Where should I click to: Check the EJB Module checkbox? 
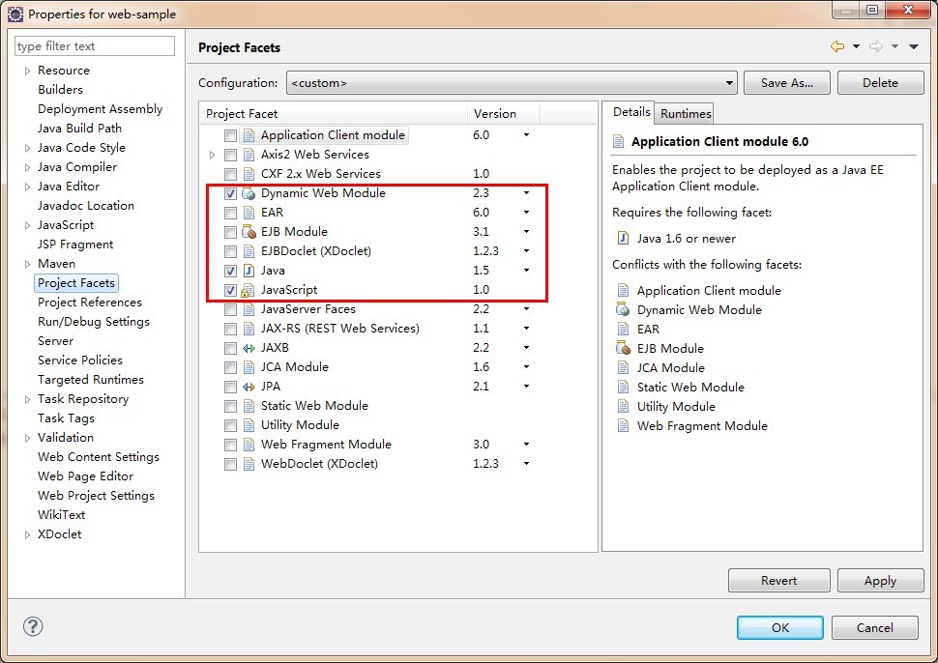pyautogui.click(x=230, y=232)
